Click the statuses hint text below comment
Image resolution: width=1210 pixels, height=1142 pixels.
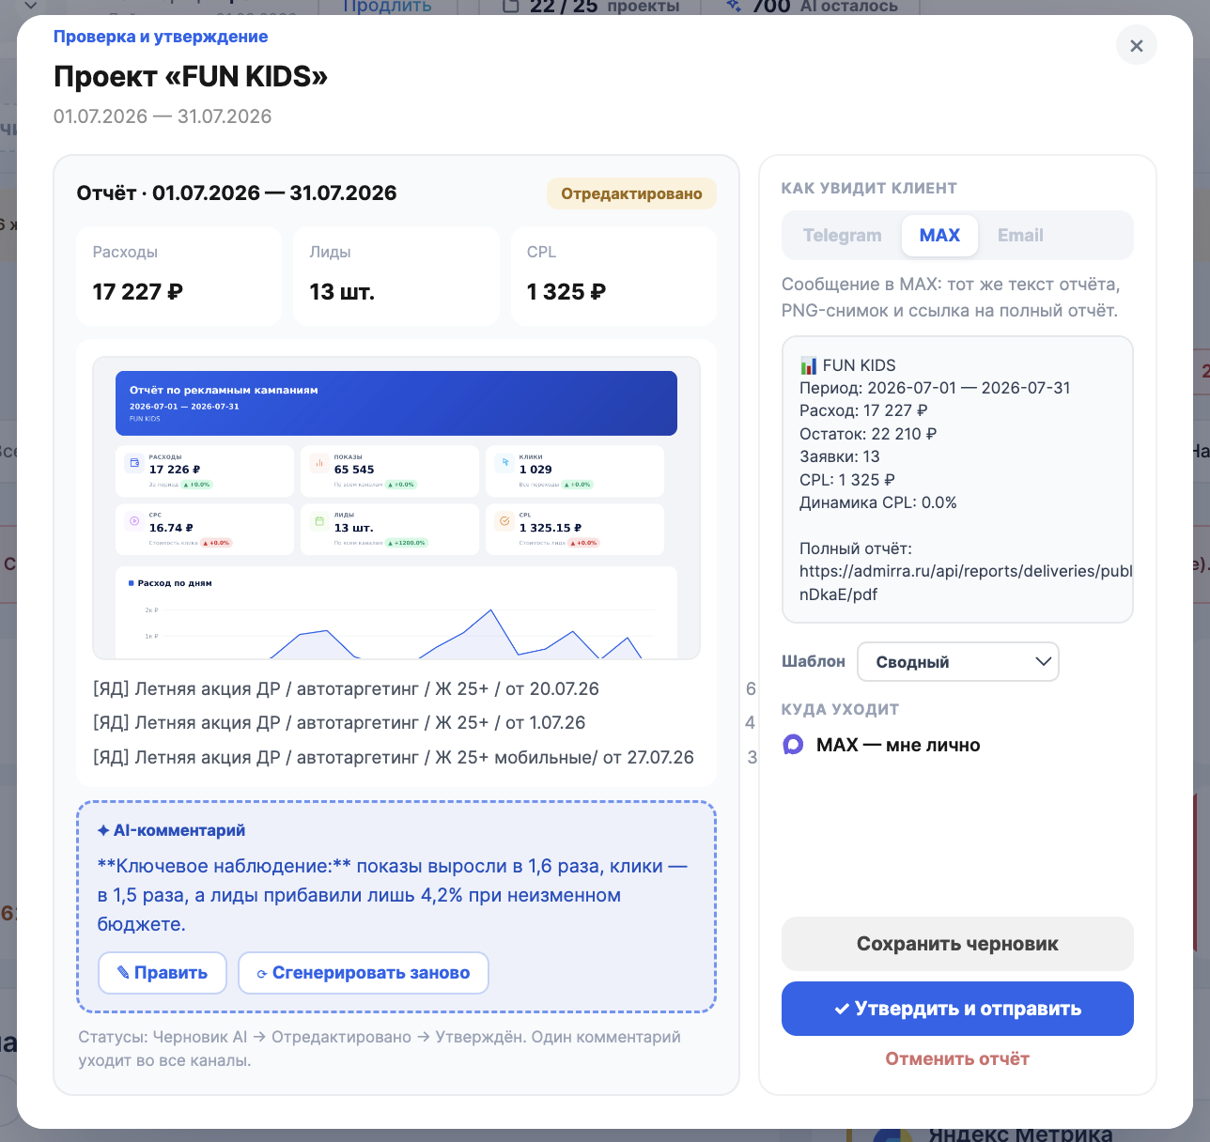tap(380, 1048)
